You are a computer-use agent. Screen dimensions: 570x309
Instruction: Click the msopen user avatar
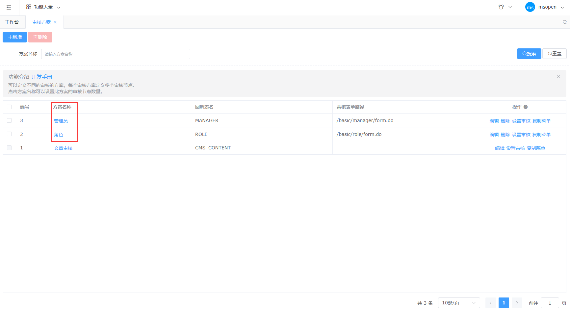click(530, 7)
